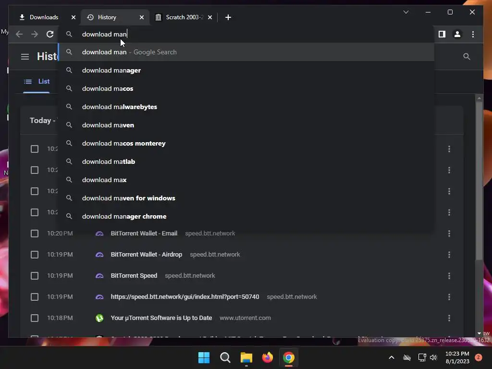Go back to previous page
Image resolution: width=492 pixels, height=369 pixels.
(19, 34)
